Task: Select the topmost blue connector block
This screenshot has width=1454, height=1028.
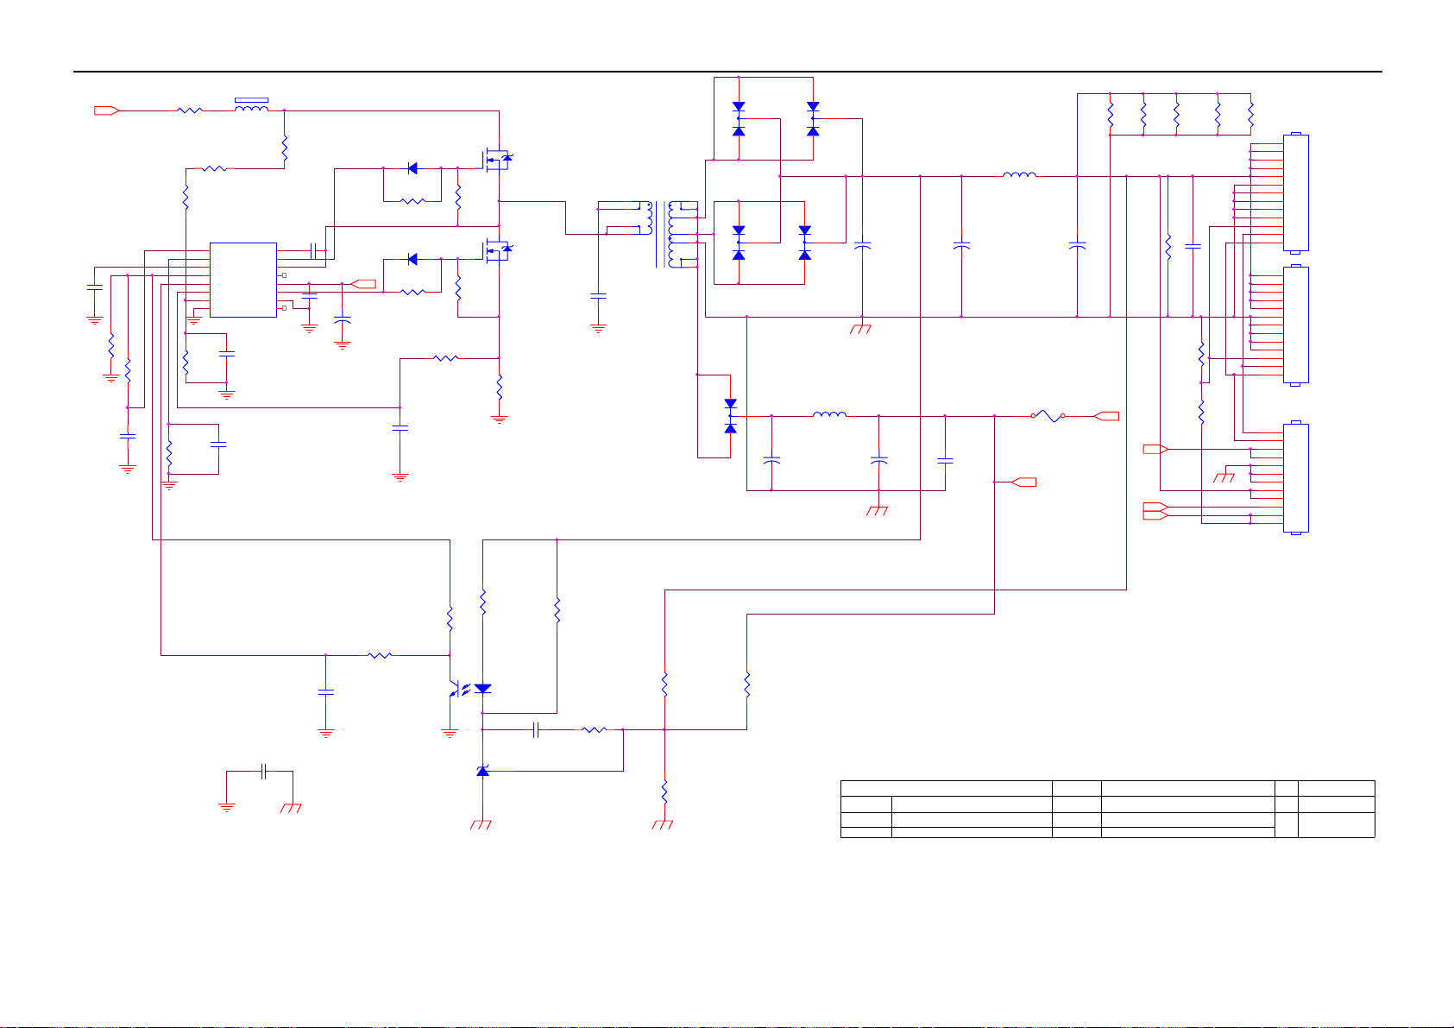Action: click(x=1297, y=192)
